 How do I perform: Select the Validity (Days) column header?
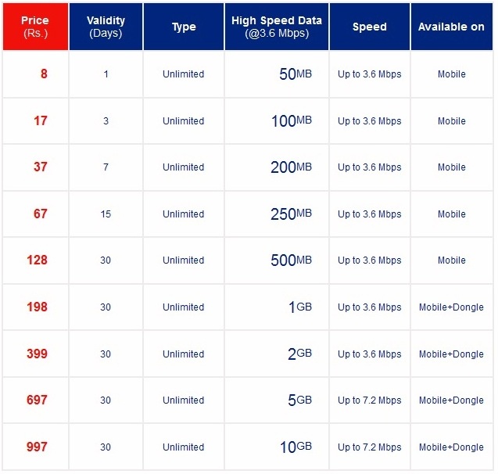coord(106,27)
